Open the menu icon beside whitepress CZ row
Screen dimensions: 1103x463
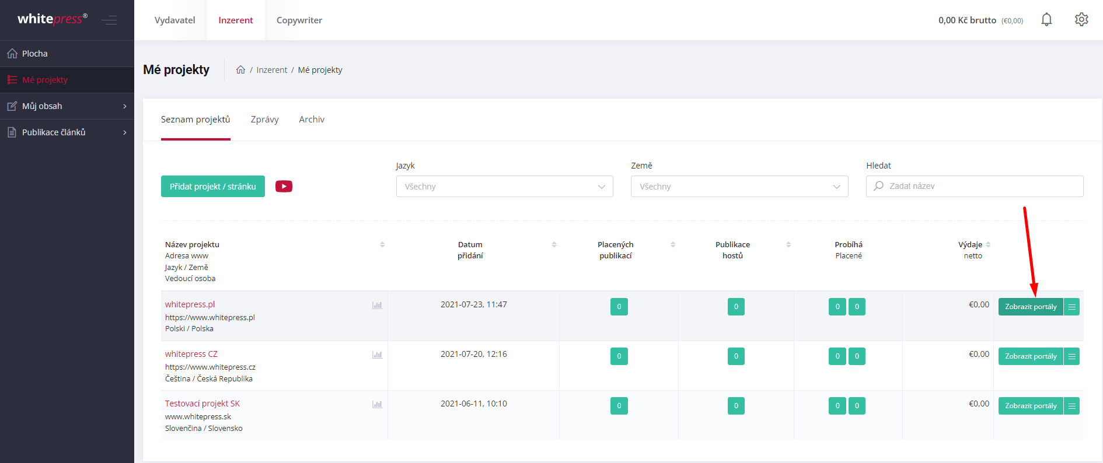(x=1071, y=356)
